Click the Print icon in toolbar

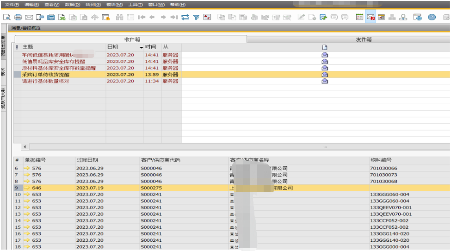tap(18, 17)
